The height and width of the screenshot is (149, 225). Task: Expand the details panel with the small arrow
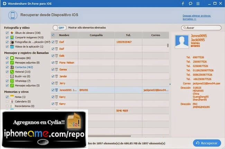pos(170,84)
